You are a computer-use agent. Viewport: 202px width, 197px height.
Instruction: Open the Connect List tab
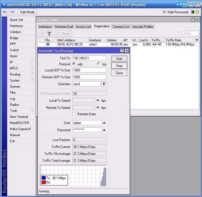[121, 27]
